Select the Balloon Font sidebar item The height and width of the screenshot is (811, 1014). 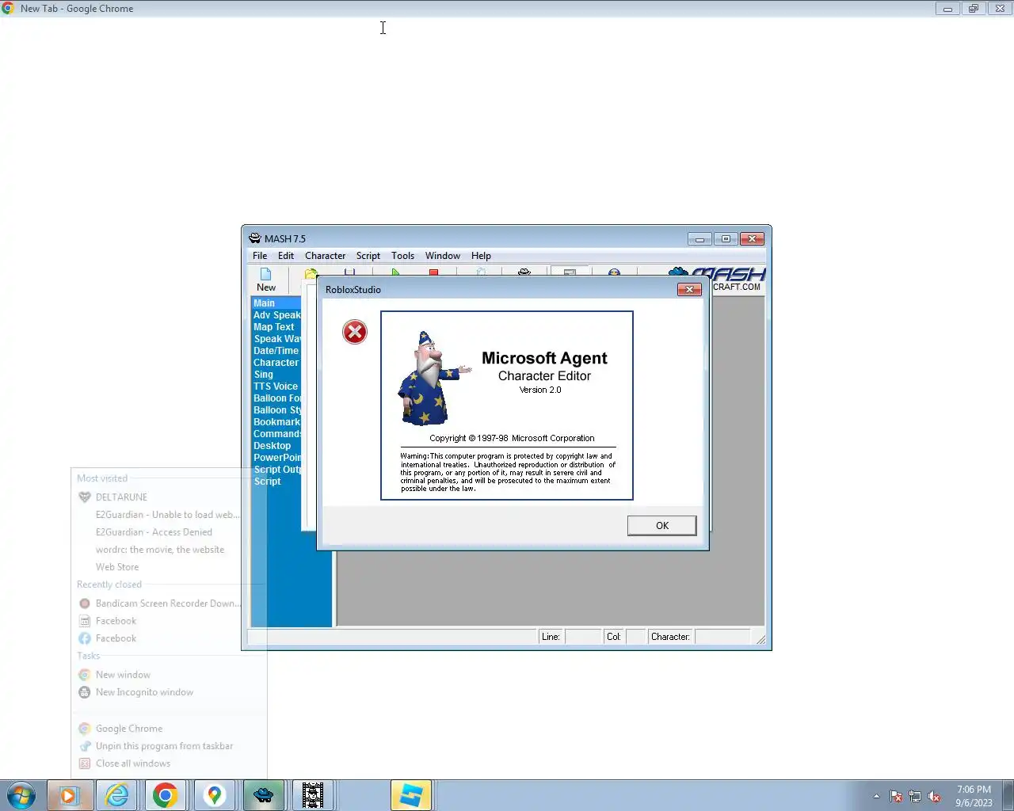point(276,398)
